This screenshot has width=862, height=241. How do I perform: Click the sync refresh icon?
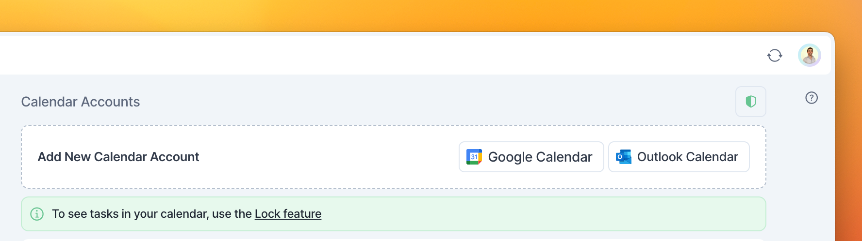775,56
